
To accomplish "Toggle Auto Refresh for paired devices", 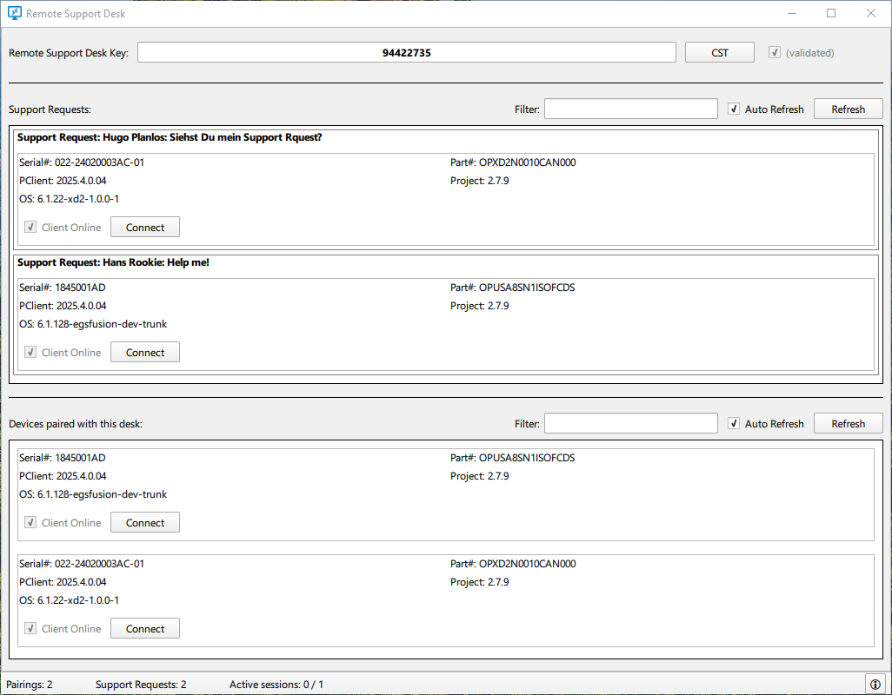I will 734,423.
